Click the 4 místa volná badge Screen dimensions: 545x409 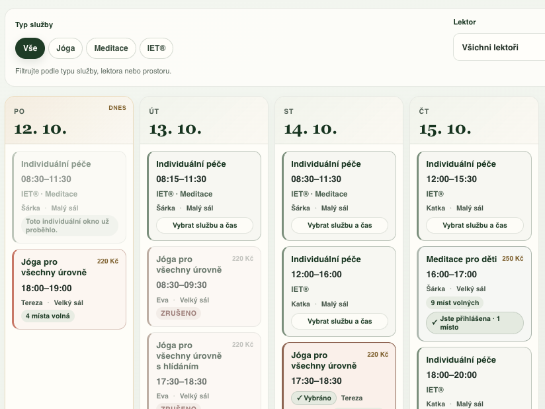tap(48, 316)
